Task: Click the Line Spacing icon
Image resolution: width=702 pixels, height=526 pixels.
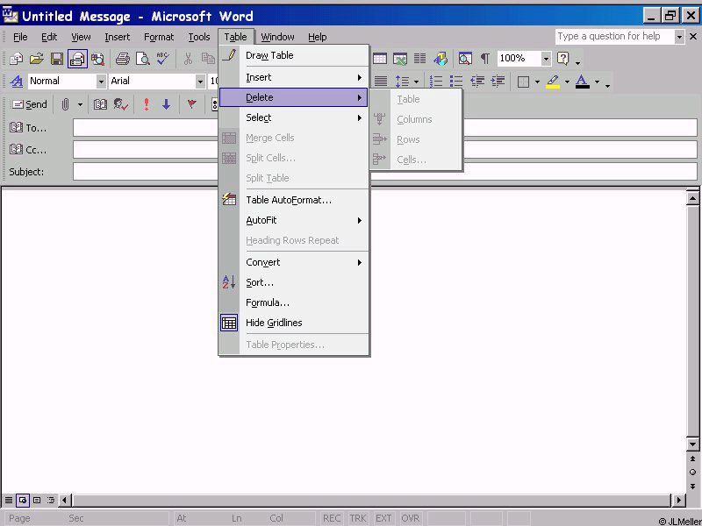Action: 402,82
